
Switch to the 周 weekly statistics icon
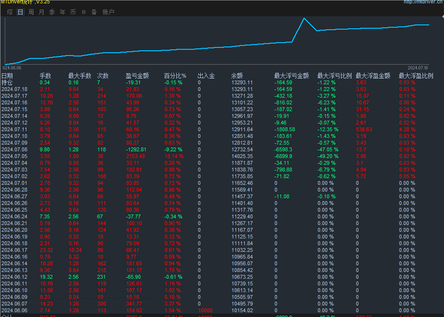coord(31,12)
